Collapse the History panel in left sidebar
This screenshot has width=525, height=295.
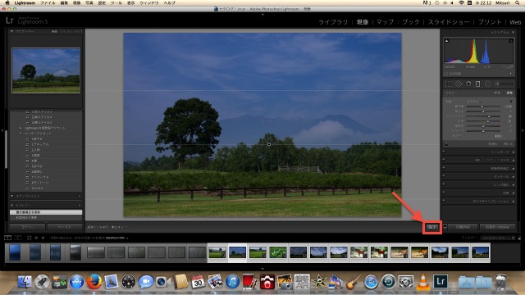pos(12,205)
